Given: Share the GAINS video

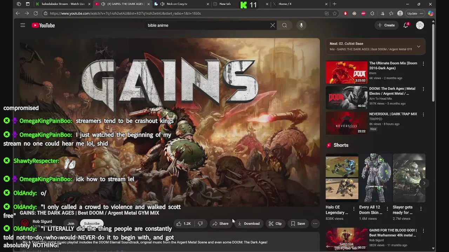Looking at the screenshot, I should tap(220, 224).
